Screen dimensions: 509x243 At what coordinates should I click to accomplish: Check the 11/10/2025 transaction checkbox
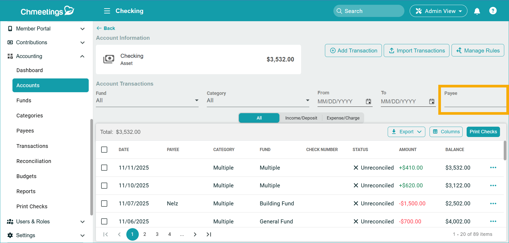(104, 185)
